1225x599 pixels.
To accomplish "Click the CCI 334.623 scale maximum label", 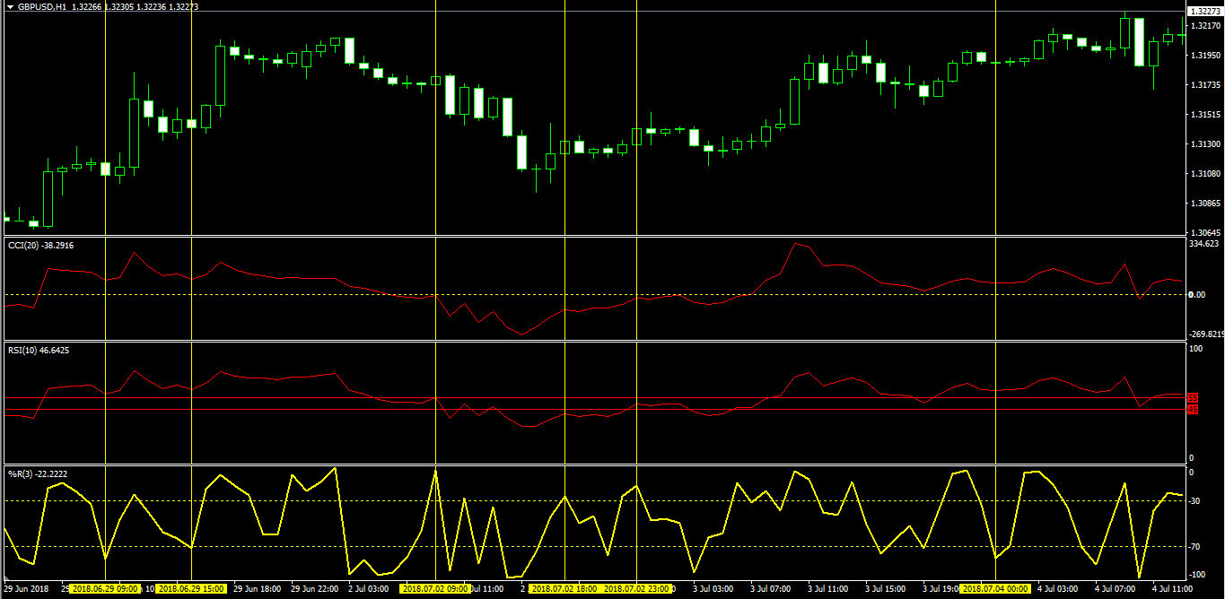I will pyautogui.click(x=1205, y=244).
